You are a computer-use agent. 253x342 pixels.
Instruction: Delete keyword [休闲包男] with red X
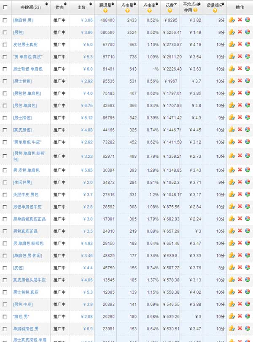coord(240,182)
